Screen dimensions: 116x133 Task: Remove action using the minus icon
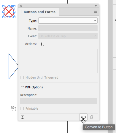point(50,44)
